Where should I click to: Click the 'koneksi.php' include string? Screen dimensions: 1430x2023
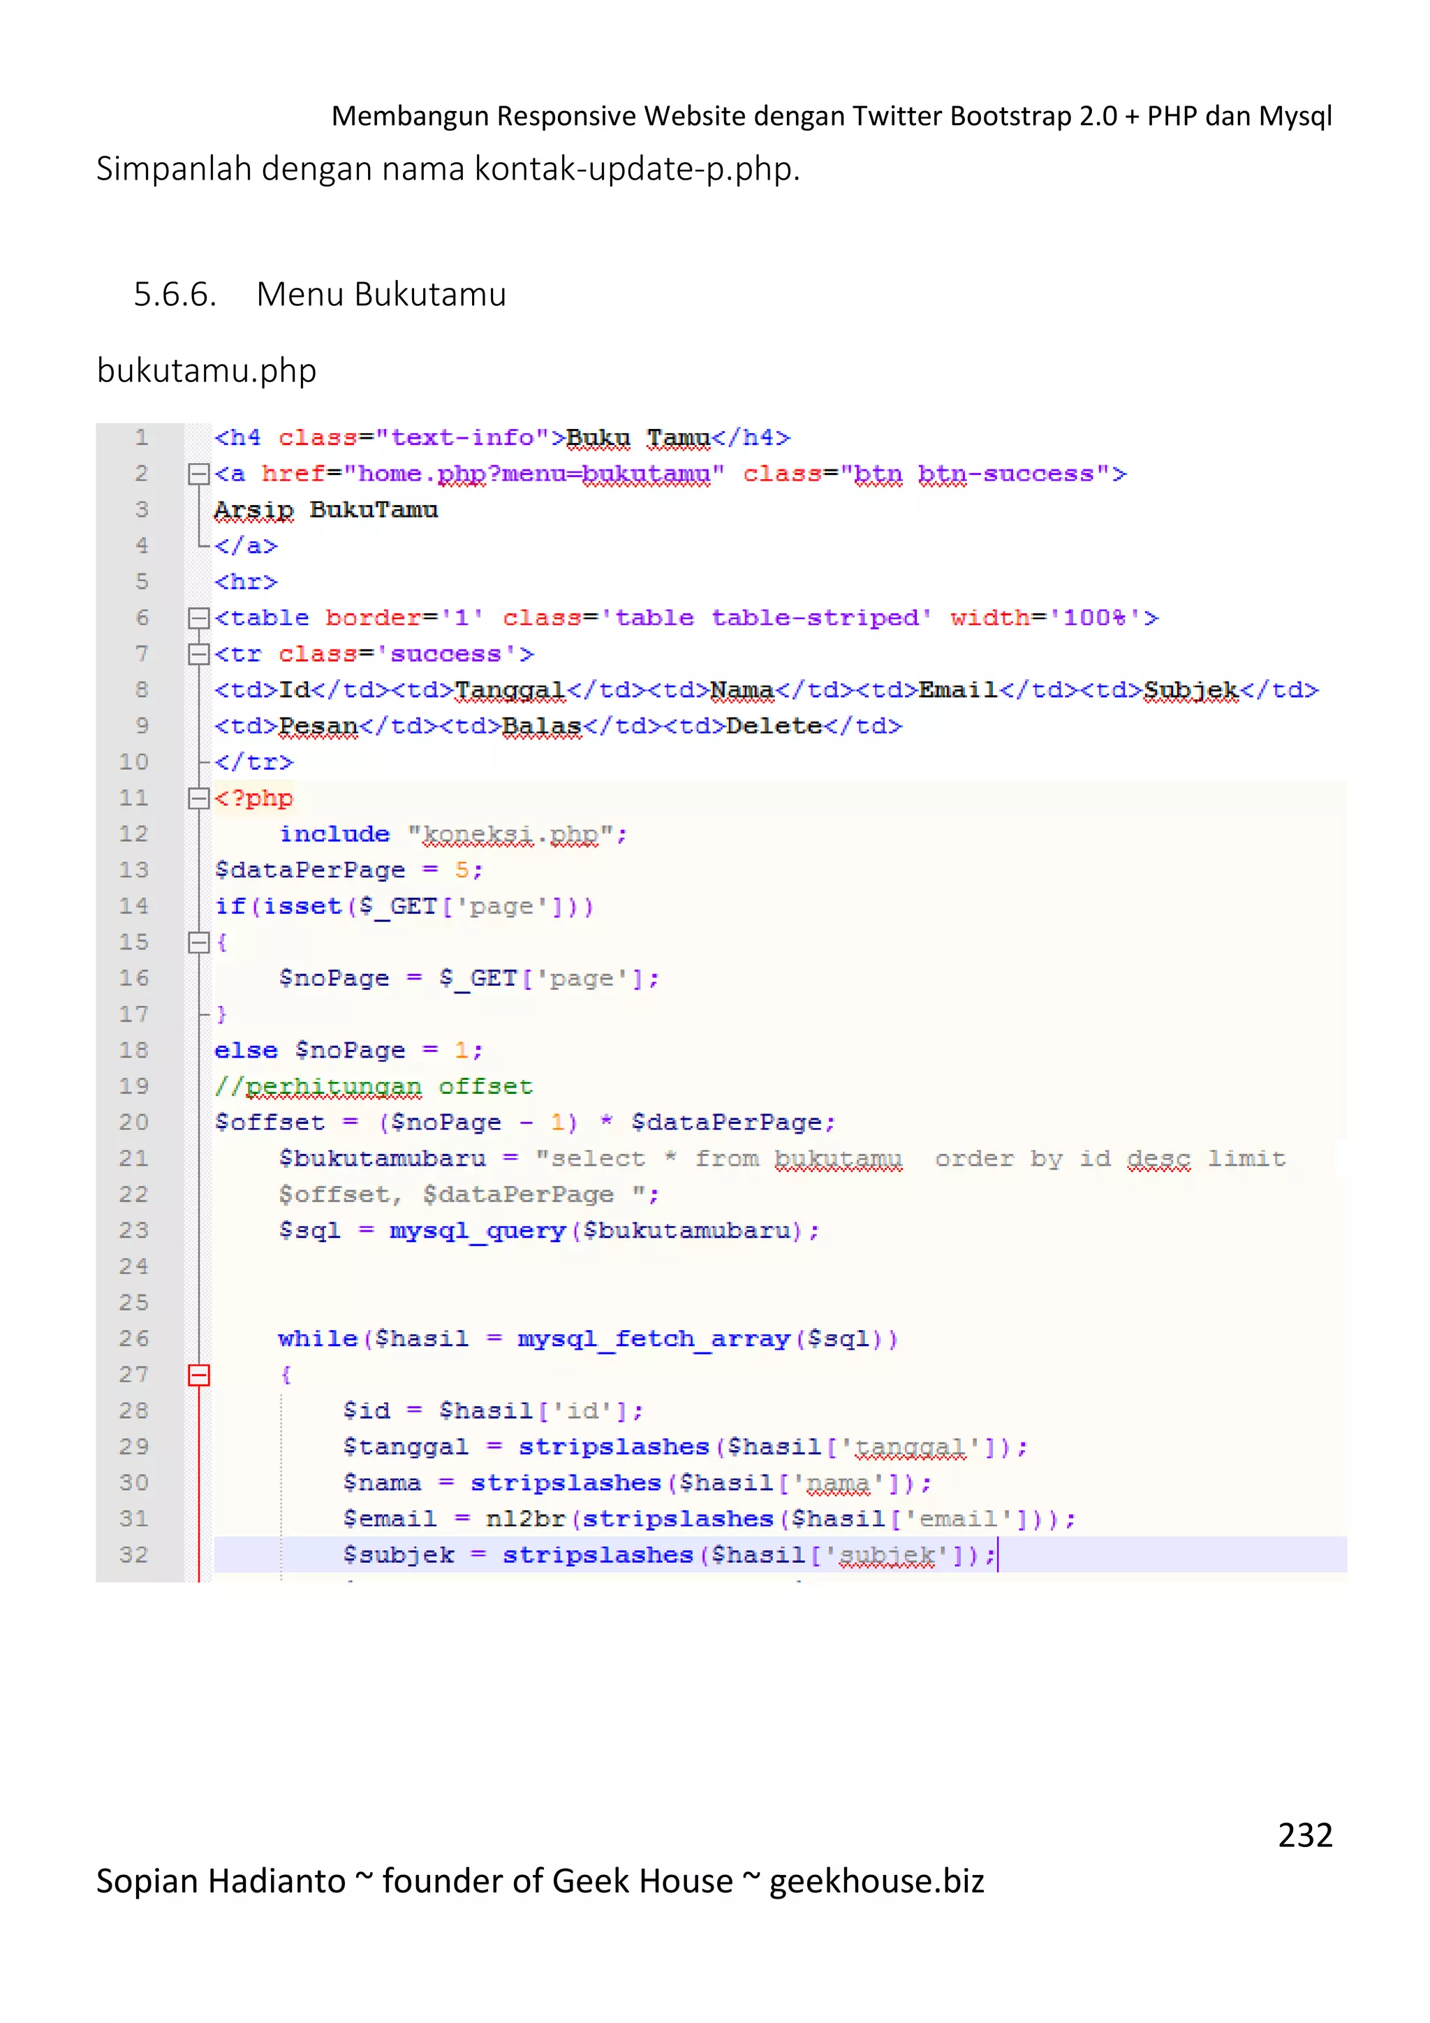(x=510, y=835)
